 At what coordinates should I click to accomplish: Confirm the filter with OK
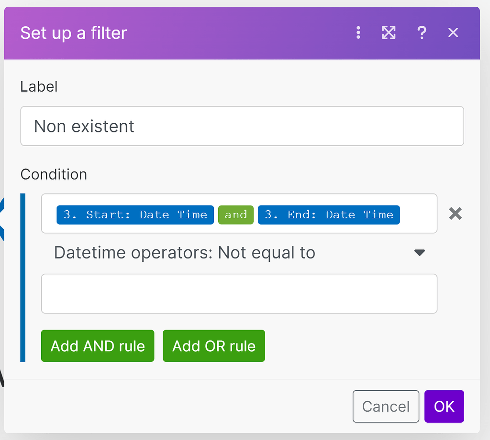[x=444, y=407]
